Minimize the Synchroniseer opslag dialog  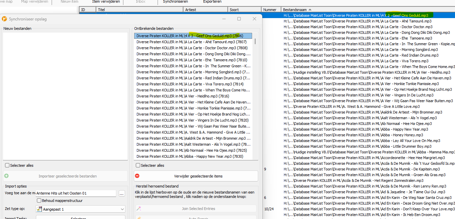click(x=224, y=19)
